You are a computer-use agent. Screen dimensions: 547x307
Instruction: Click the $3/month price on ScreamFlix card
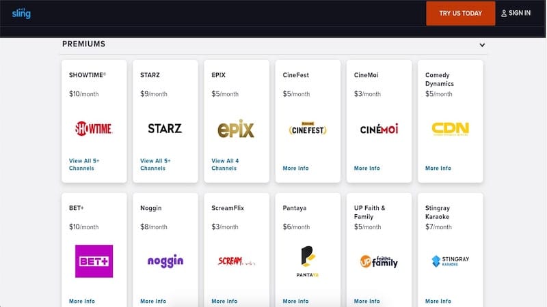[225, 227]
